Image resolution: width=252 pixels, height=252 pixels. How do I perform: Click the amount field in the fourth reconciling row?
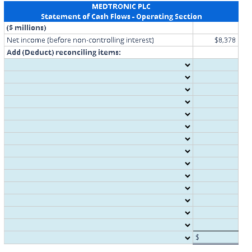(x=216, y=102)
